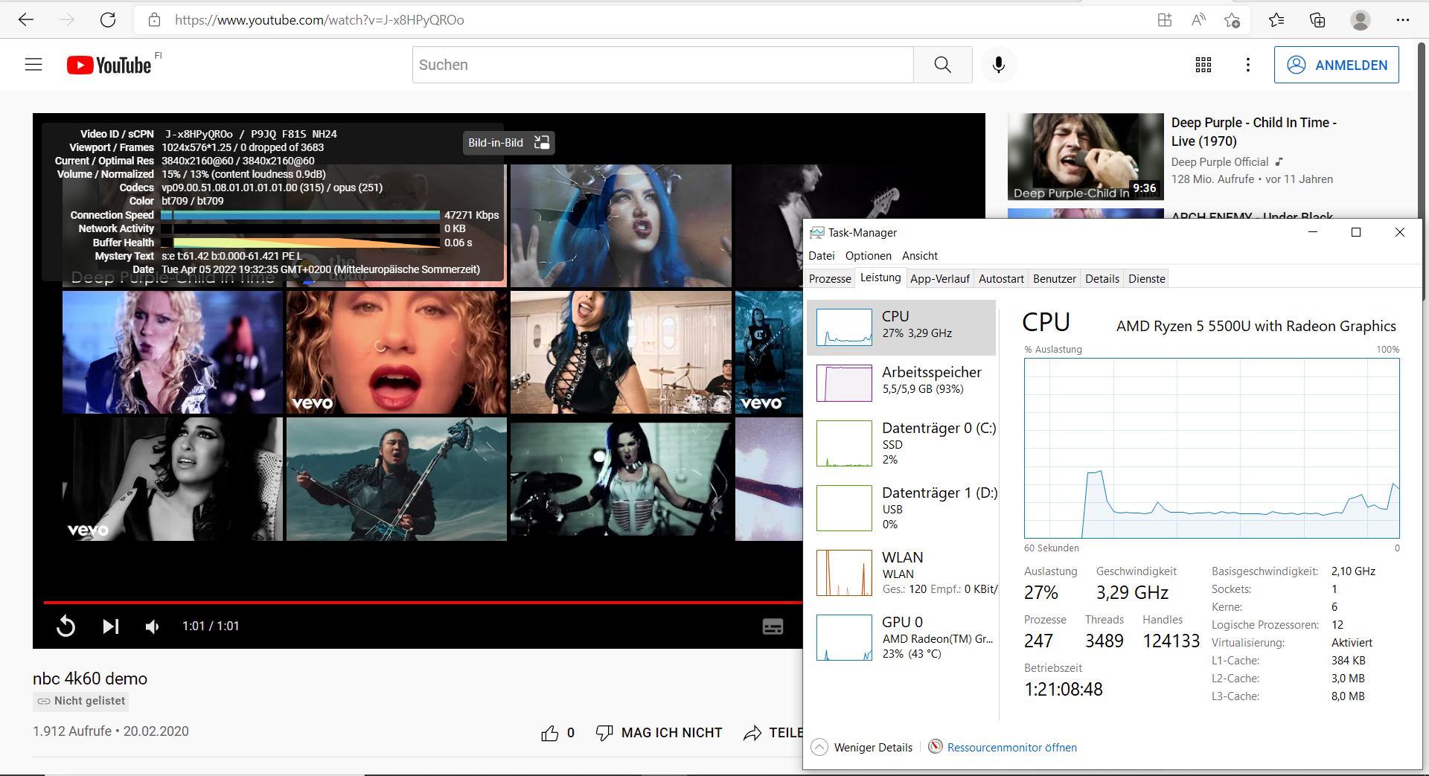Viewport: 1429px width, 776px height.
Task: Replay the video with the replay icon
Action: [x=65, y=626]
